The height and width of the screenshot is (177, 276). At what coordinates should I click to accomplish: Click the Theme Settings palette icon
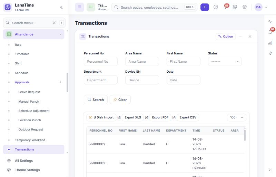[x=9, y=170]
